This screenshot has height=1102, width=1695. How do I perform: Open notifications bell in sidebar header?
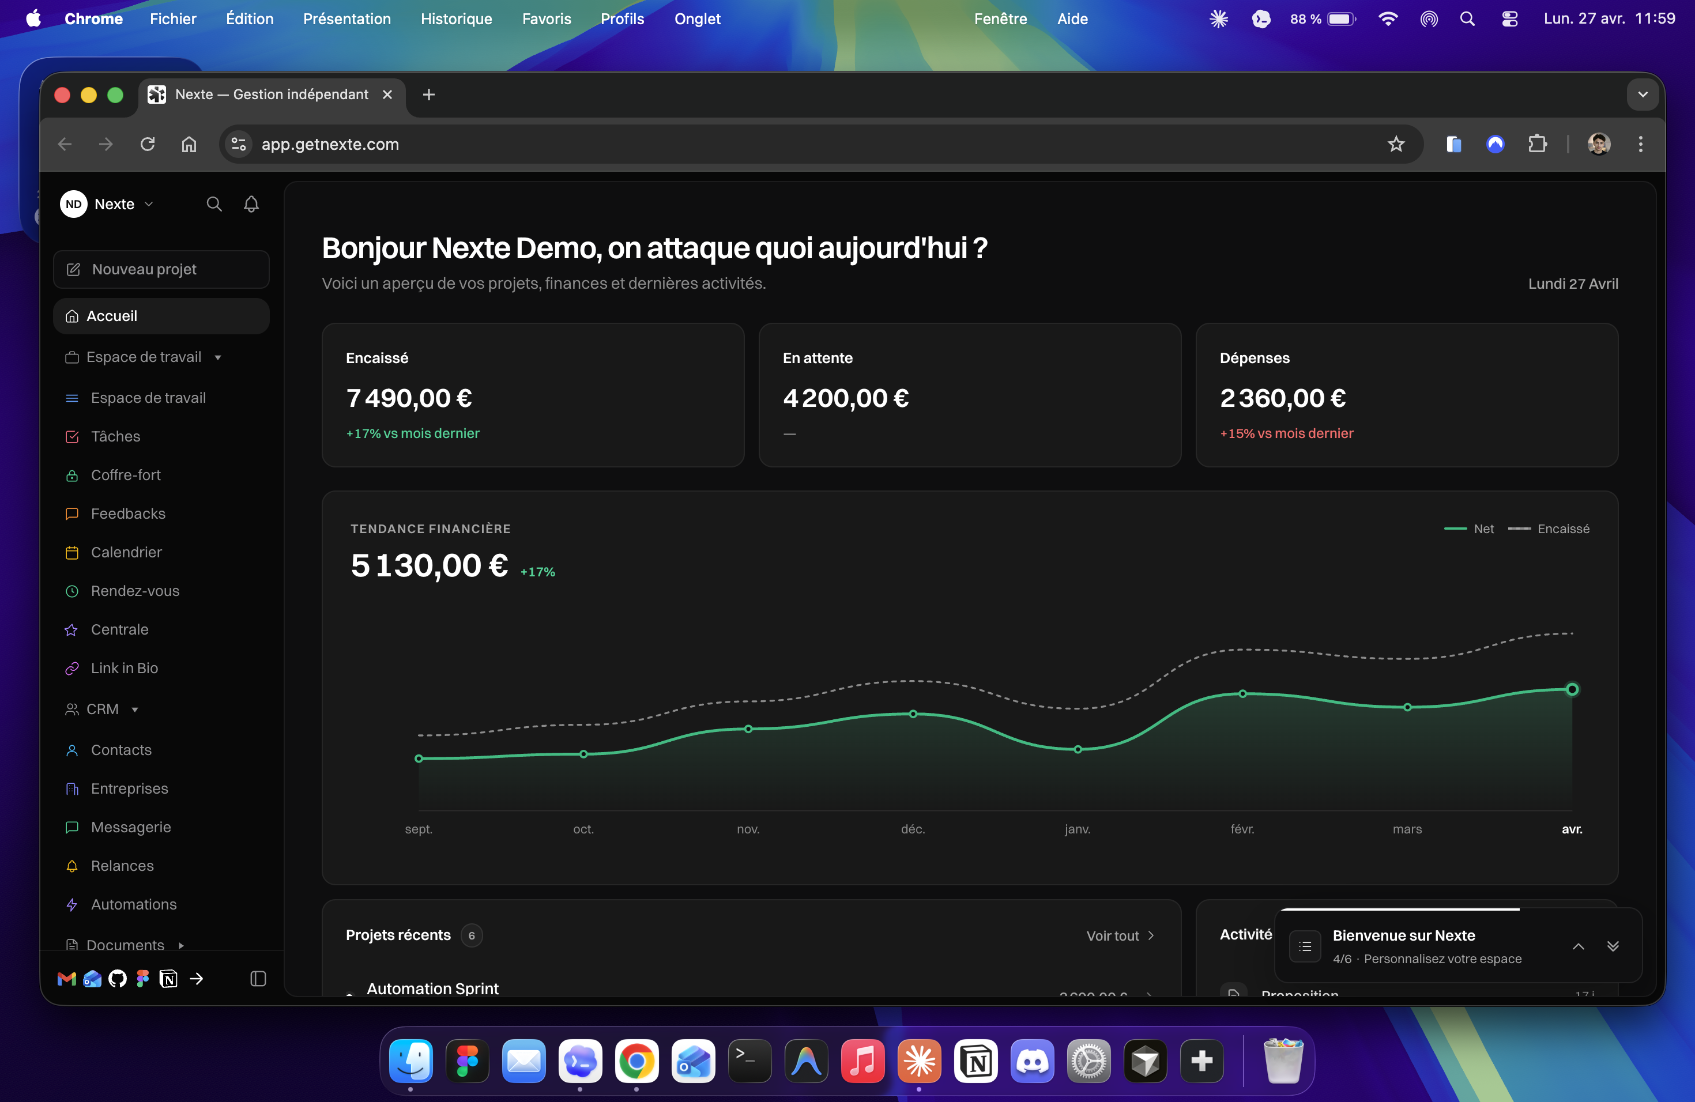click(x=251, y=204)
